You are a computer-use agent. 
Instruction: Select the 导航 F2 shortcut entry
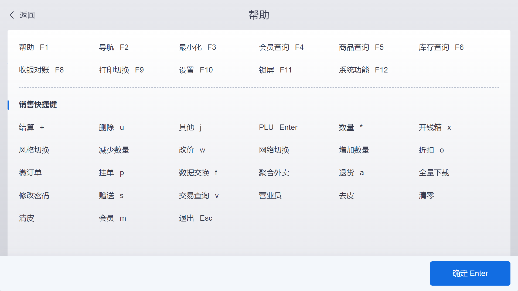114,47
